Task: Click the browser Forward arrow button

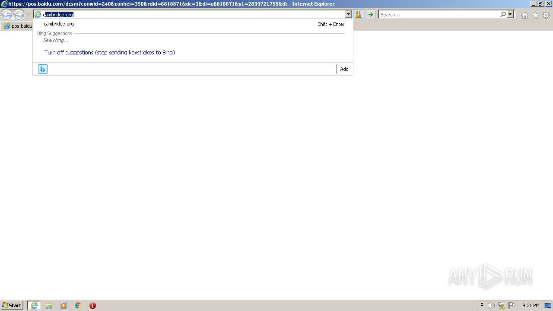Action: [x=19, y=15]
